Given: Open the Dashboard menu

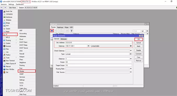Looking at the screenshot, I should (x=20, y=4).
